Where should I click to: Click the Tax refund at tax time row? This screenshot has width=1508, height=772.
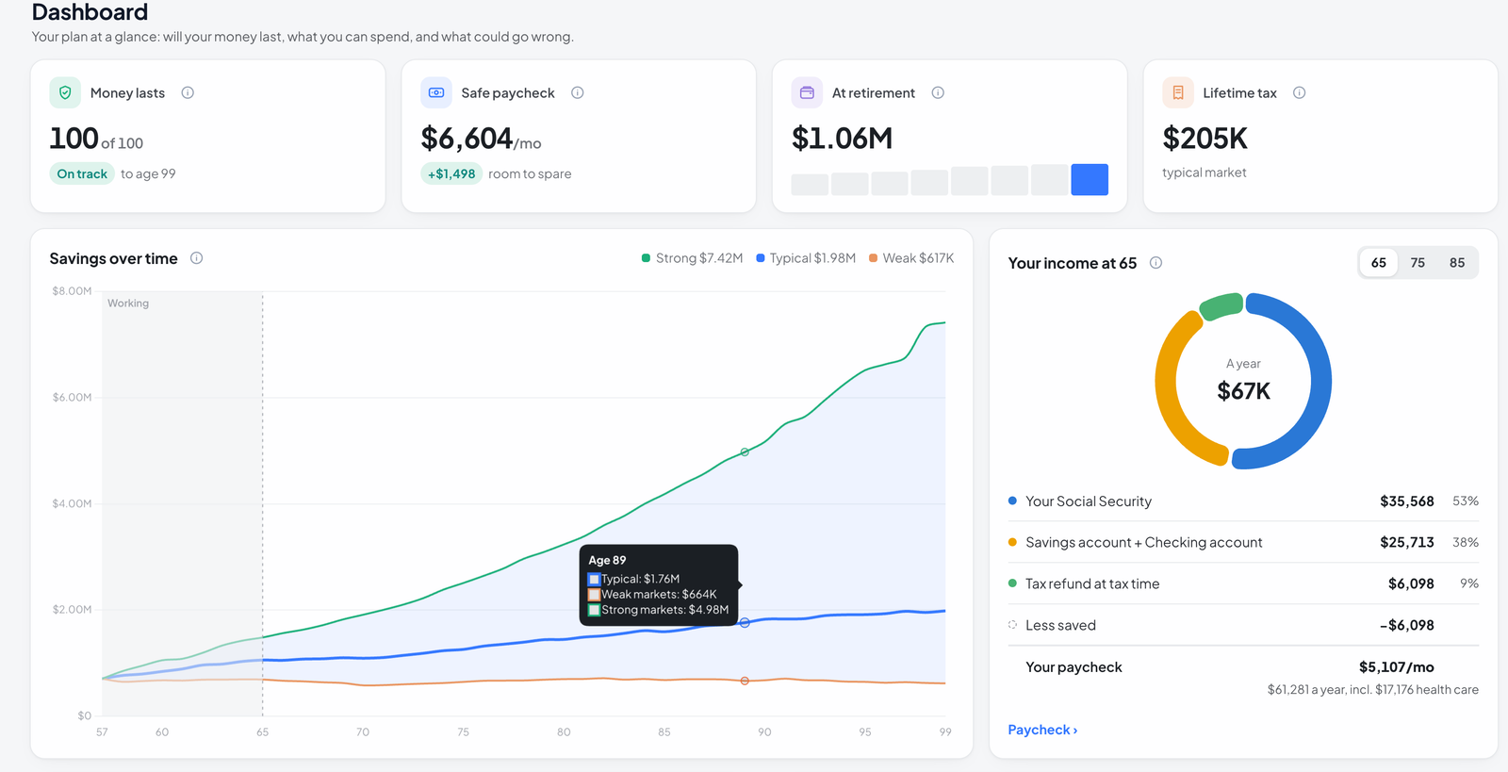1243,583
